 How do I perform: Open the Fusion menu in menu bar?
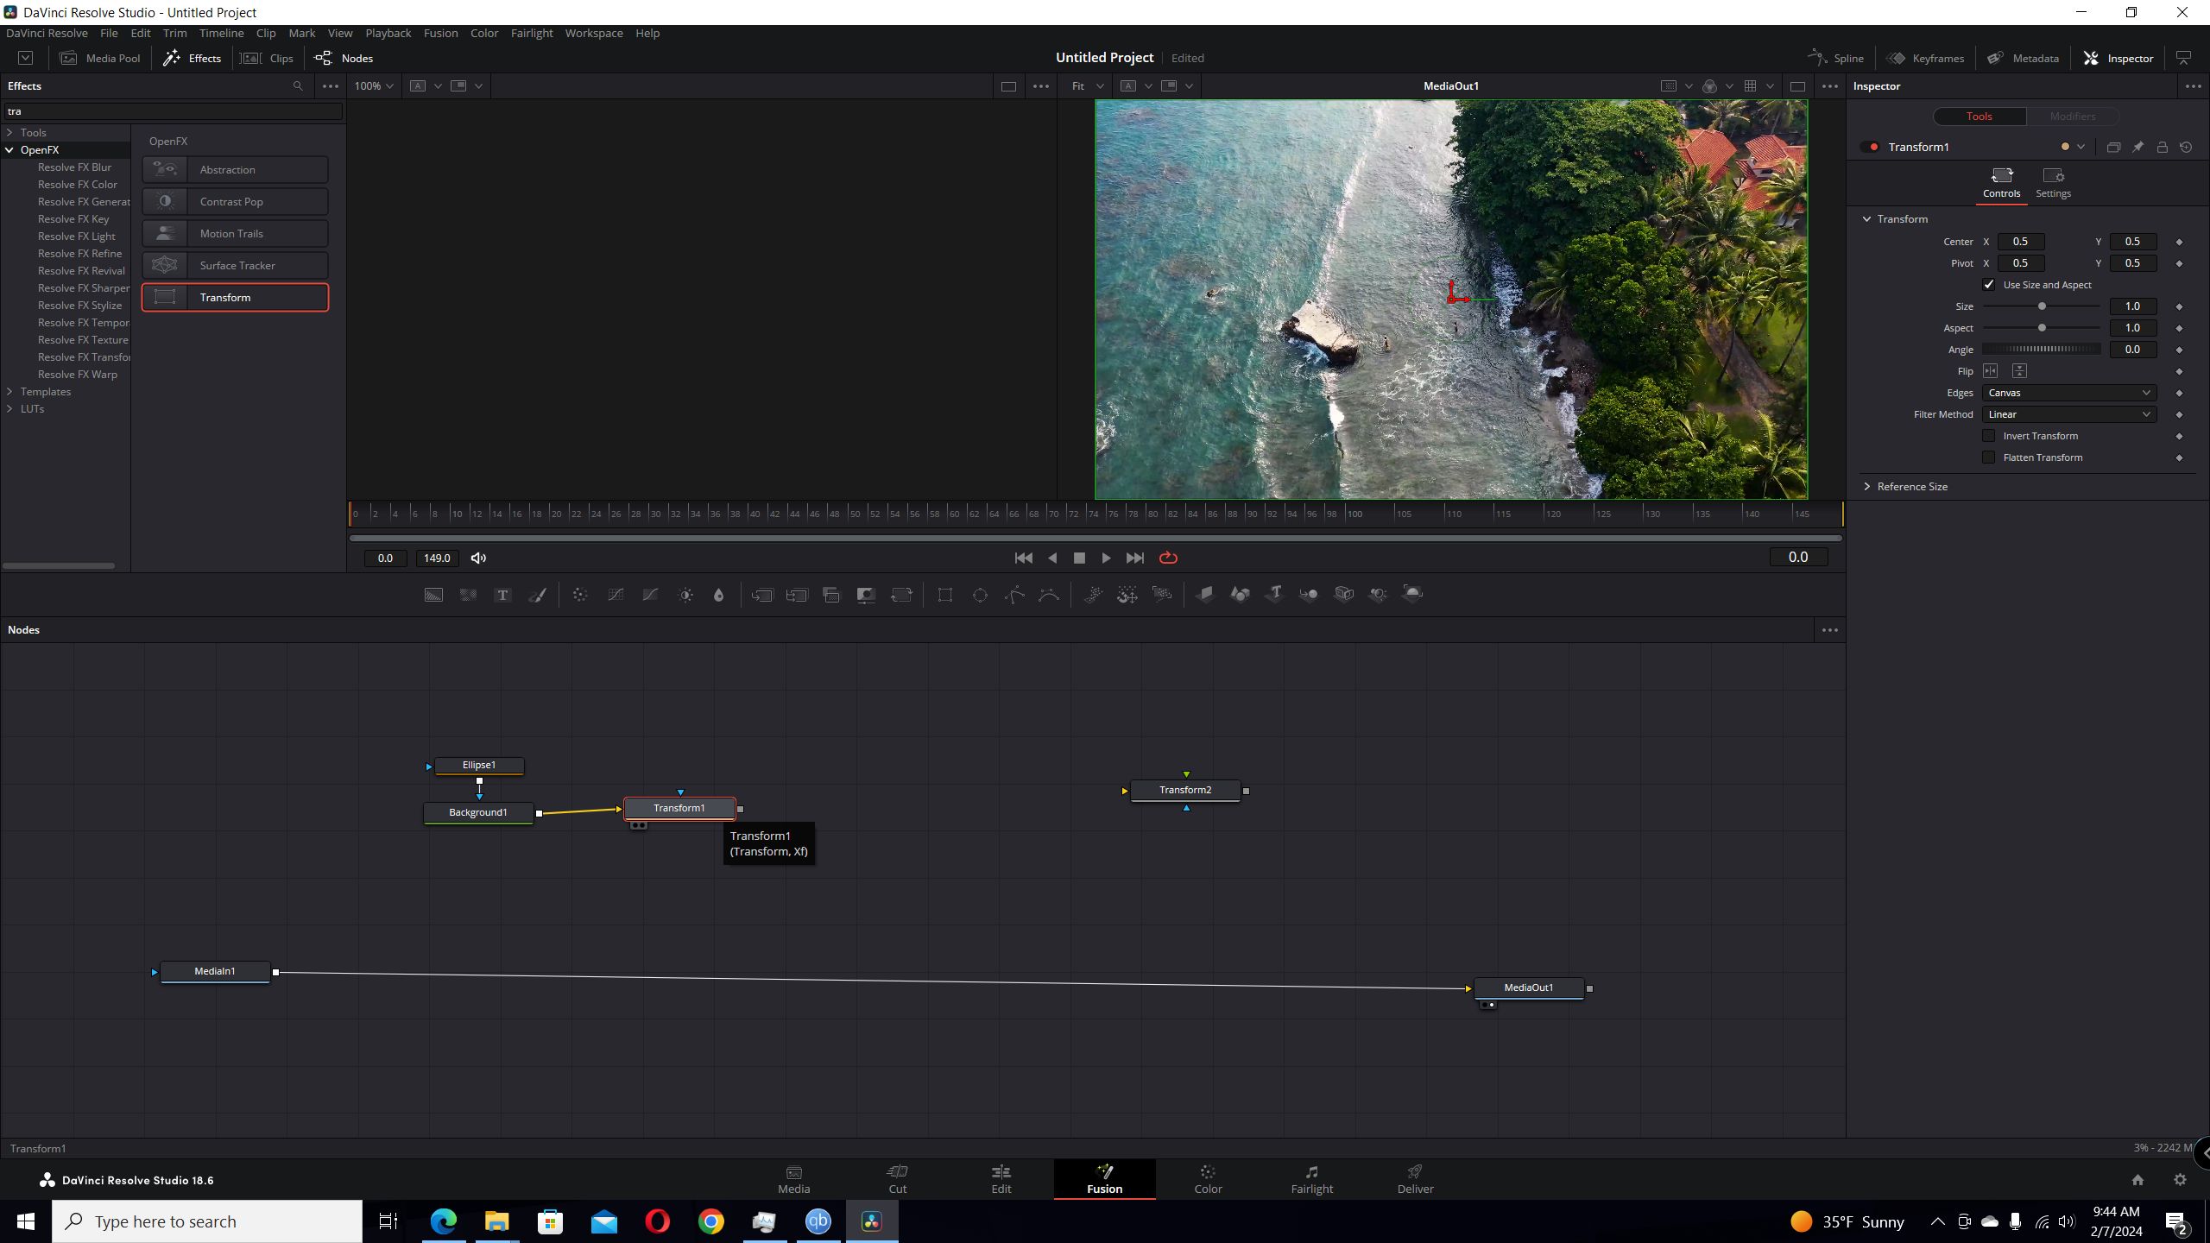point(440,33)
